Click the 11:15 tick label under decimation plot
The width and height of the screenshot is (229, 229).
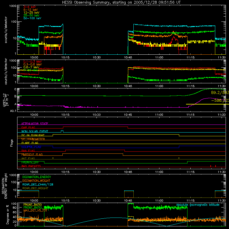(190, 201)
